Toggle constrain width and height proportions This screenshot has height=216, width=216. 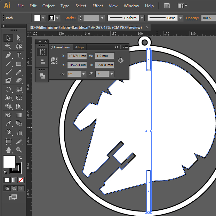121,60
